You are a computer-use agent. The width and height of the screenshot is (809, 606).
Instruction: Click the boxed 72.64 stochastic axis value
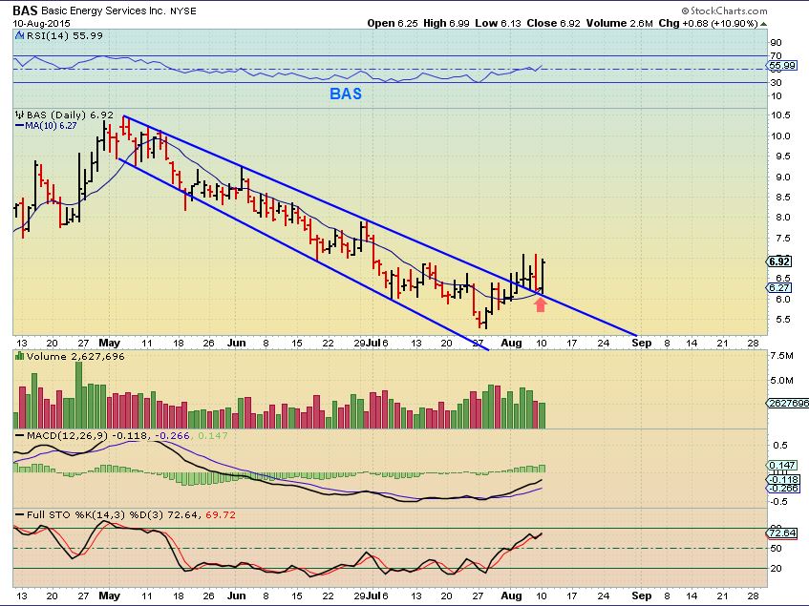click(782, 533)
